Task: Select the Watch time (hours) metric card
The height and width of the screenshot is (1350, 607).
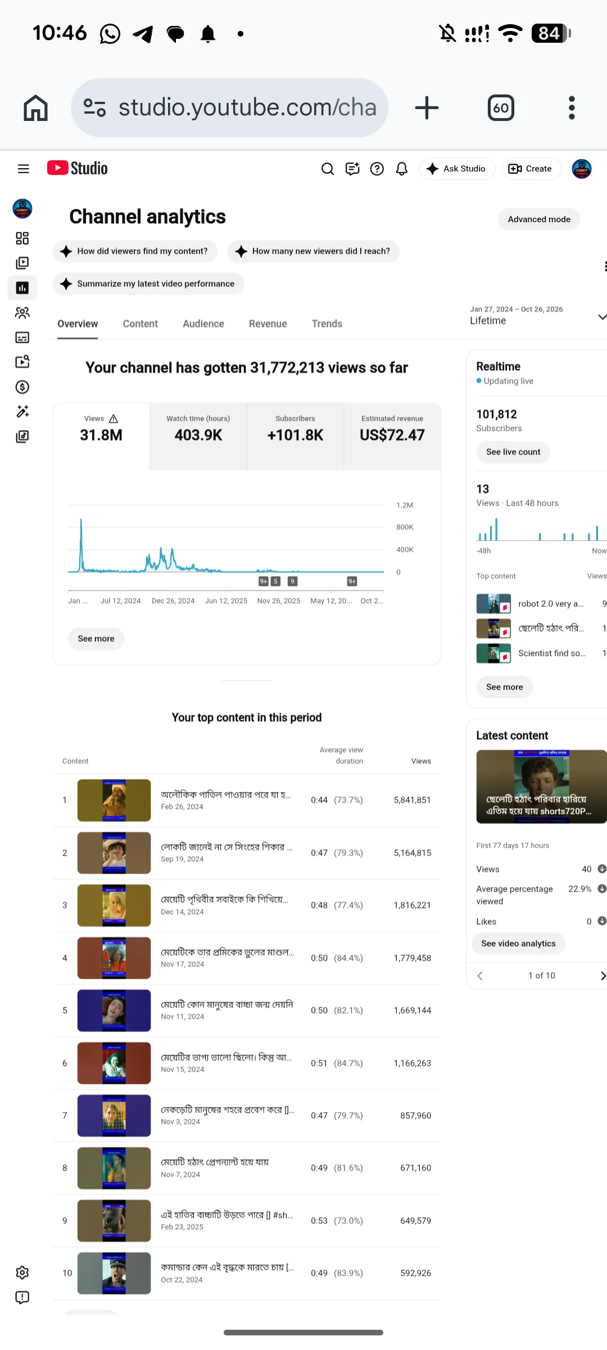Action: point(198,436)
